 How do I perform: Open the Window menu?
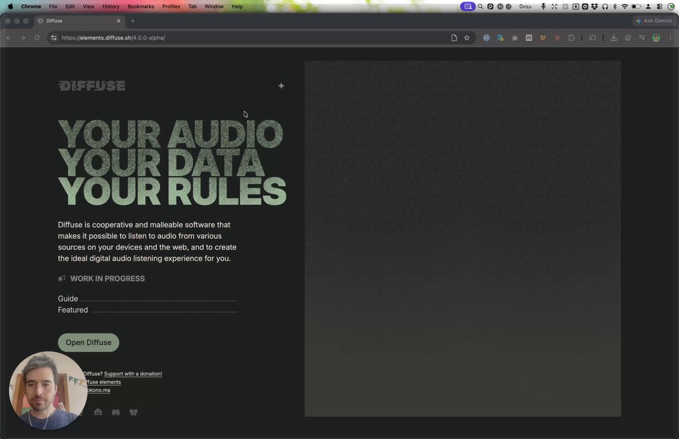214,7
